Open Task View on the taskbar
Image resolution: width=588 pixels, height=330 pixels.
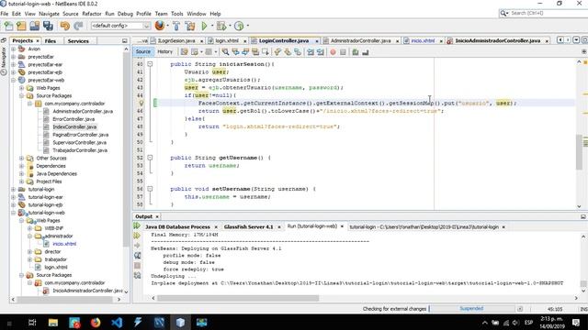pos(32,322)
